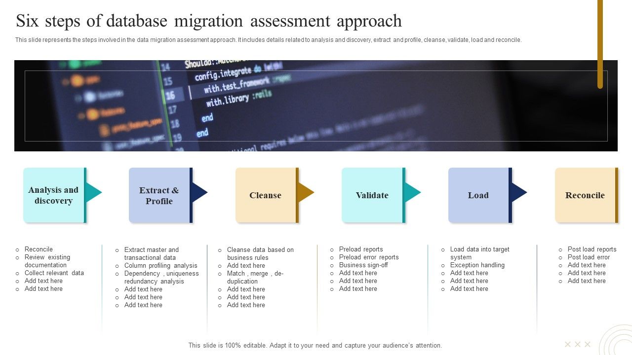632x355 pixels.
Task: Select the Extract & Profile step box
Action: [160, 195]
